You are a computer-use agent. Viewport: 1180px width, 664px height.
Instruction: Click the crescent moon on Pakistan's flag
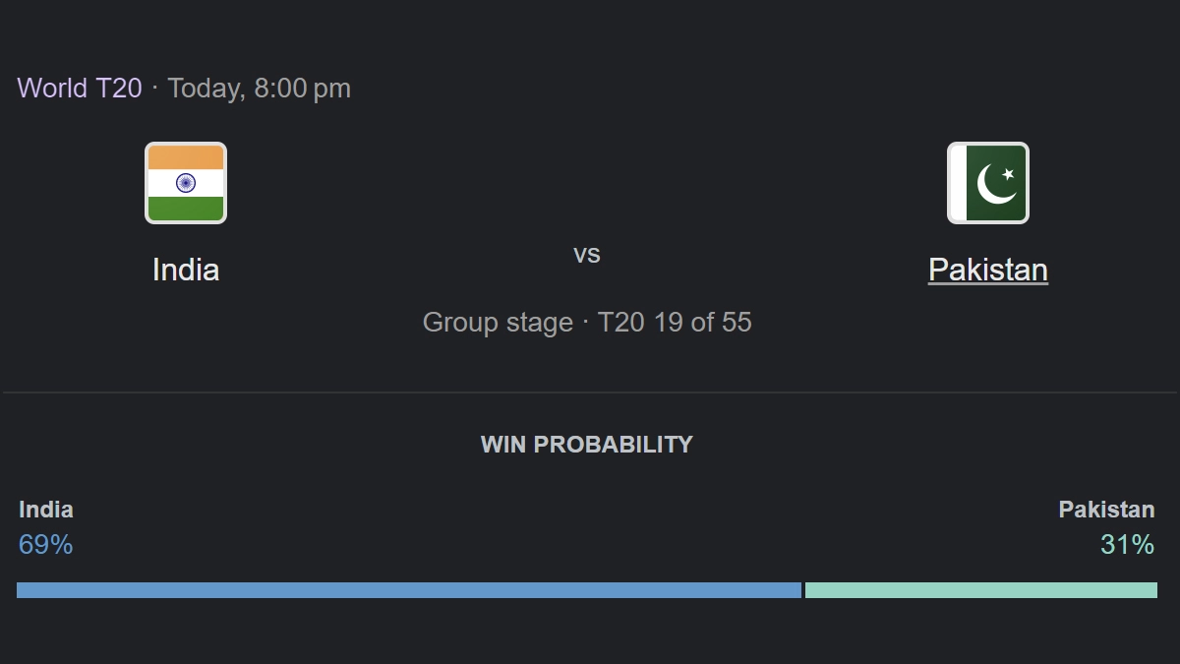[x=994, y=184]
